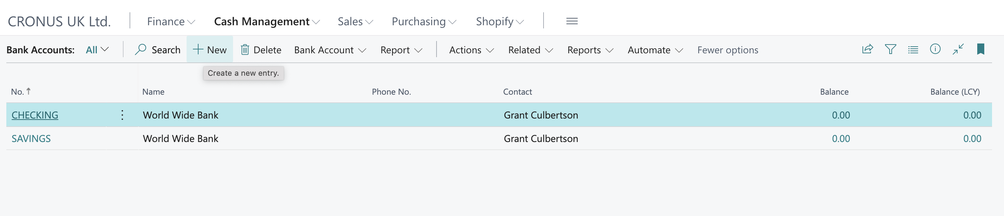Viewport: 1004px width, 216px height.
Task: Toggle the filter pane funnel icon
Action: coord(890,49)
